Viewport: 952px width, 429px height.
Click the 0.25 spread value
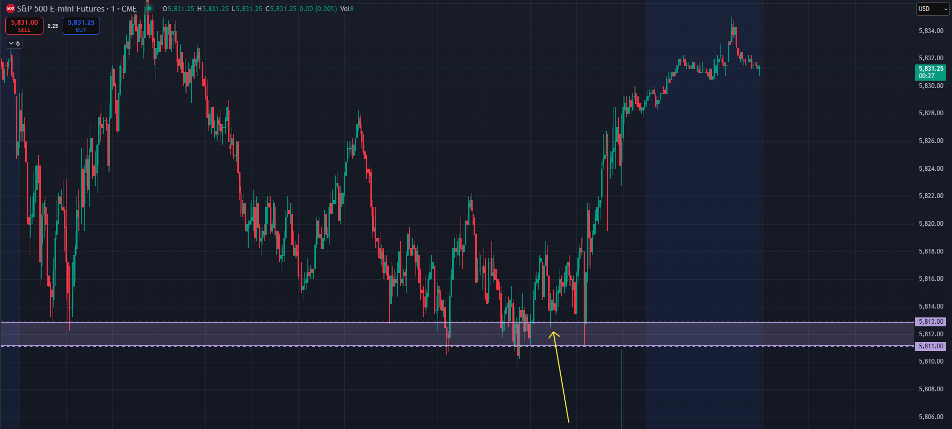(53, 26)
